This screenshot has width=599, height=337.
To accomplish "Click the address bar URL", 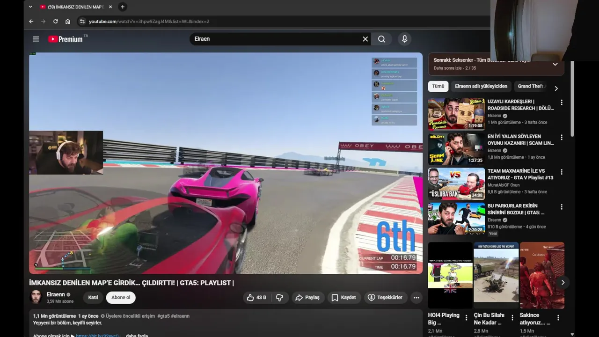I will pos(149,22).
